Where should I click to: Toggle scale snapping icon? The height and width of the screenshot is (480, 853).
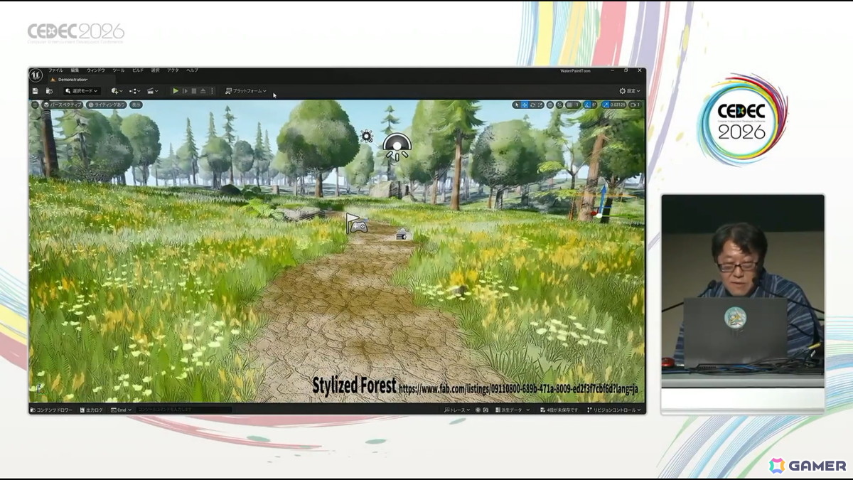[606, 105]
